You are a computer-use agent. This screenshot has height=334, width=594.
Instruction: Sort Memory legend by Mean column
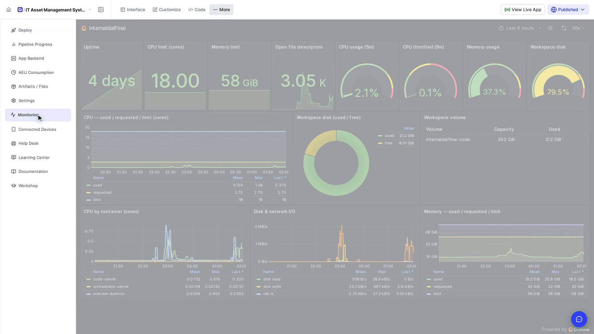click(534, 272)
